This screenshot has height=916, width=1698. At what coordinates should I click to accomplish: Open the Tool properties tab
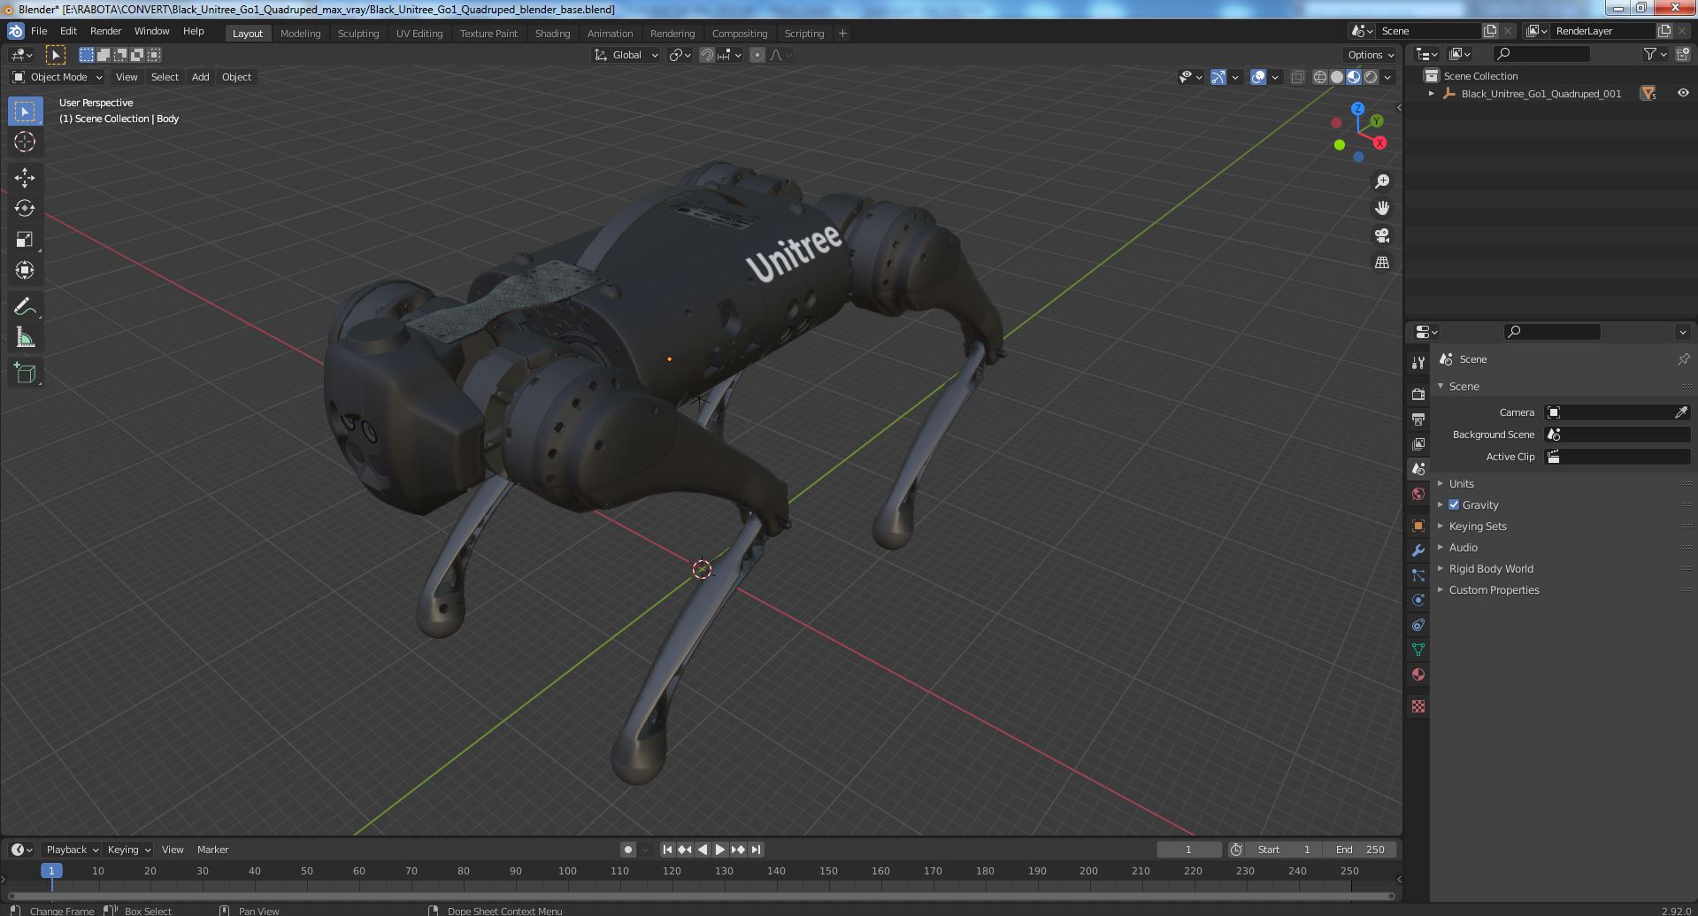(1418, 362)
